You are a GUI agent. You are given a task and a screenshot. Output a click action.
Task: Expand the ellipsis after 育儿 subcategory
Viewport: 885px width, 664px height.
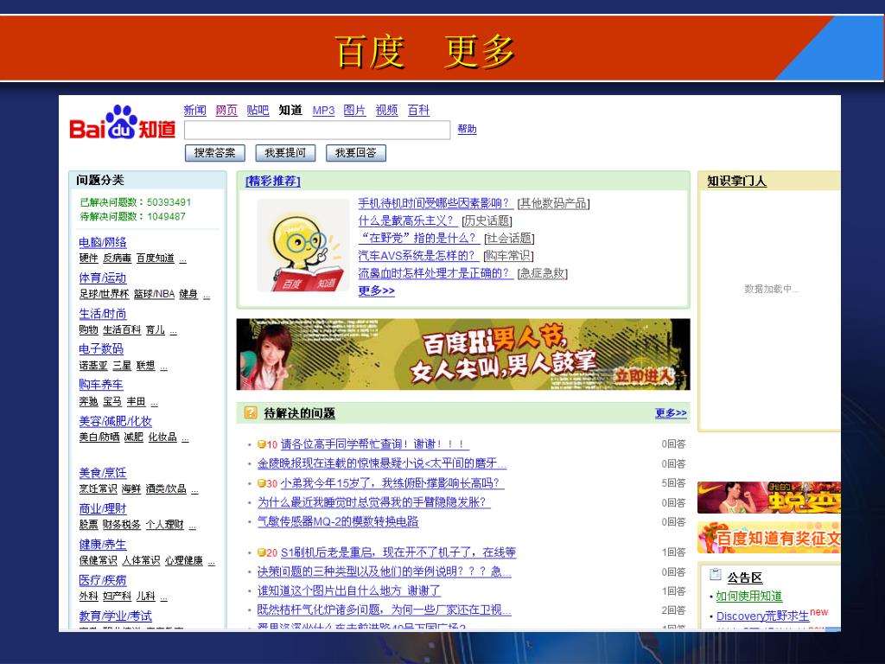click(x=173, y=330)
